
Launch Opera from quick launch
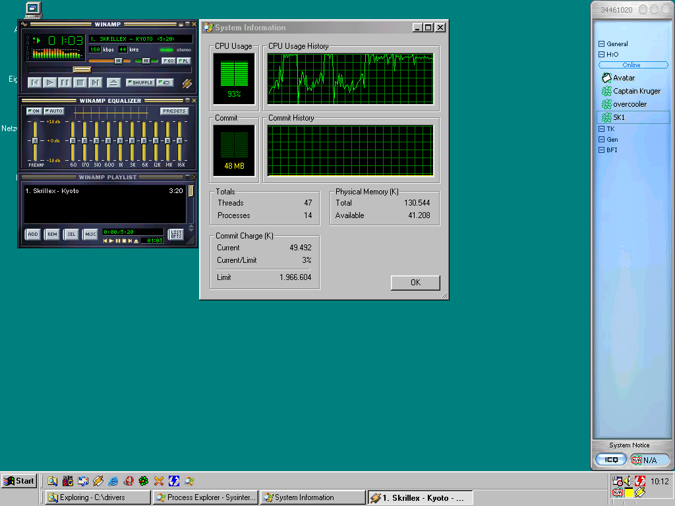click(x=129, y=481)
